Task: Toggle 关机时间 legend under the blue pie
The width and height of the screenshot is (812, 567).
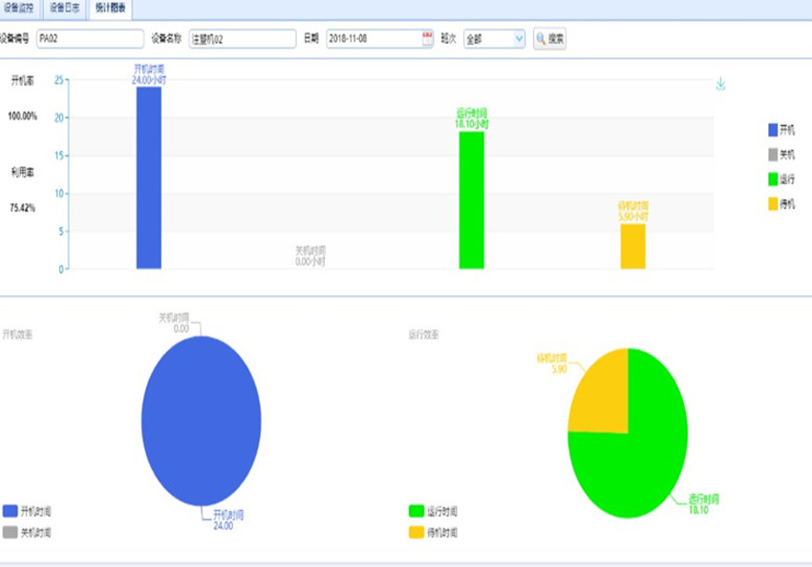Action: [27, 532]
